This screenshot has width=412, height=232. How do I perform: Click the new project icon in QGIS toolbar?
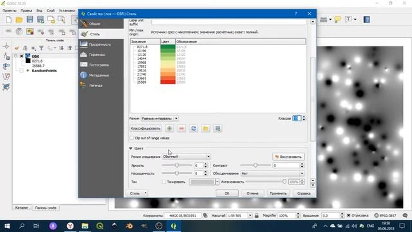pyautogui.click(x=8, y=19)
